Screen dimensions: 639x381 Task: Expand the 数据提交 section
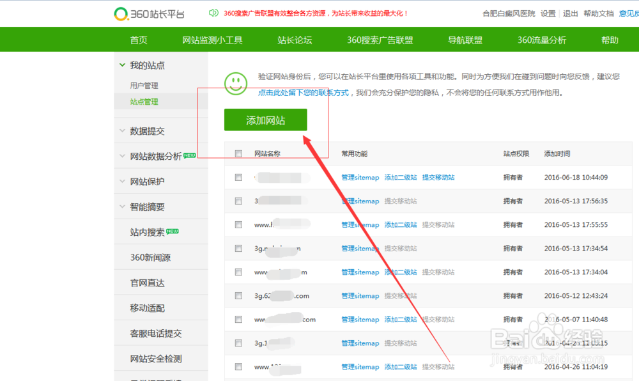point(148,130)
